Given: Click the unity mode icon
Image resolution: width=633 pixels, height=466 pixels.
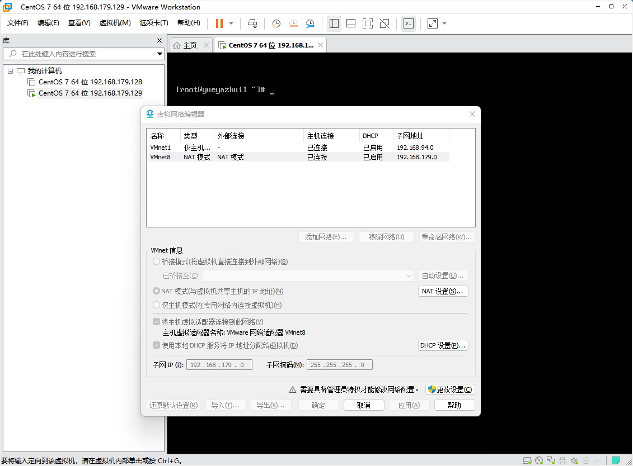Looking at the screenshot, I should coord(385,23).
